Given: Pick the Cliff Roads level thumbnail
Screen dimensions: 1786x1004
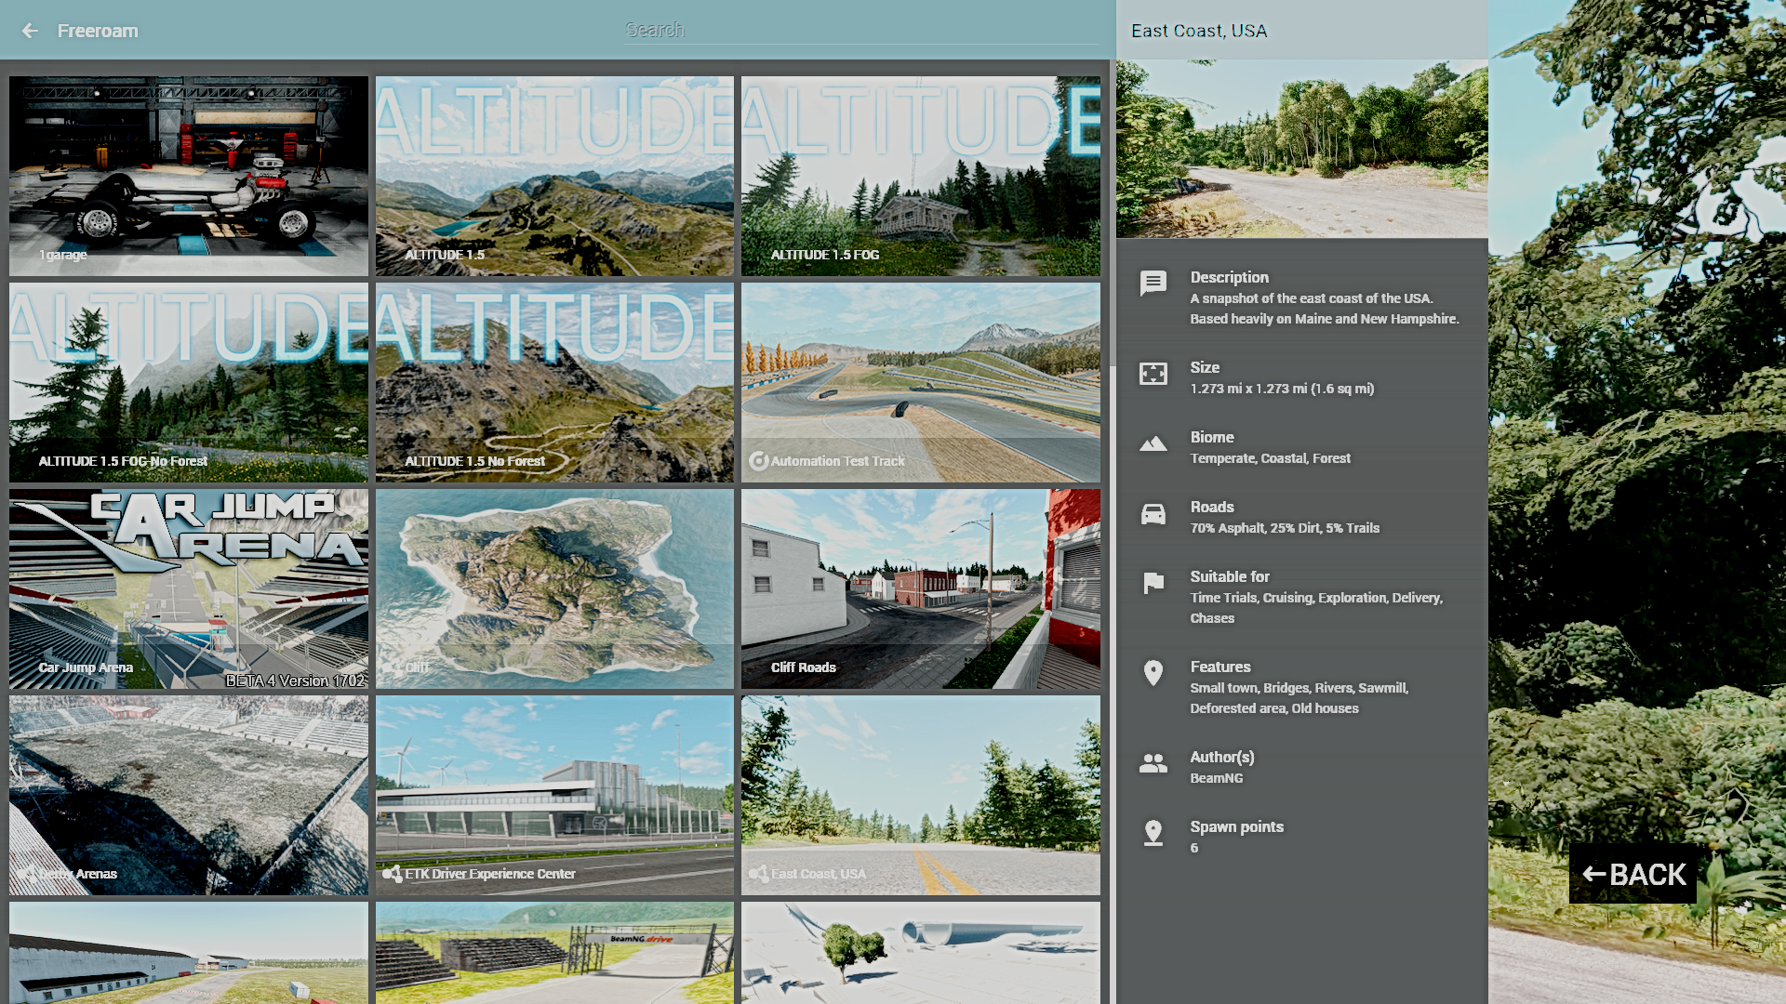Looking at the screenshot, I should [920, 588].
